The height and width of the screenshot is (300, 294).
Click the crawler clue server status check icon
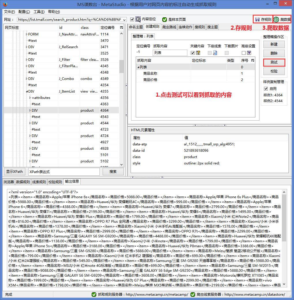pos(193,295)
